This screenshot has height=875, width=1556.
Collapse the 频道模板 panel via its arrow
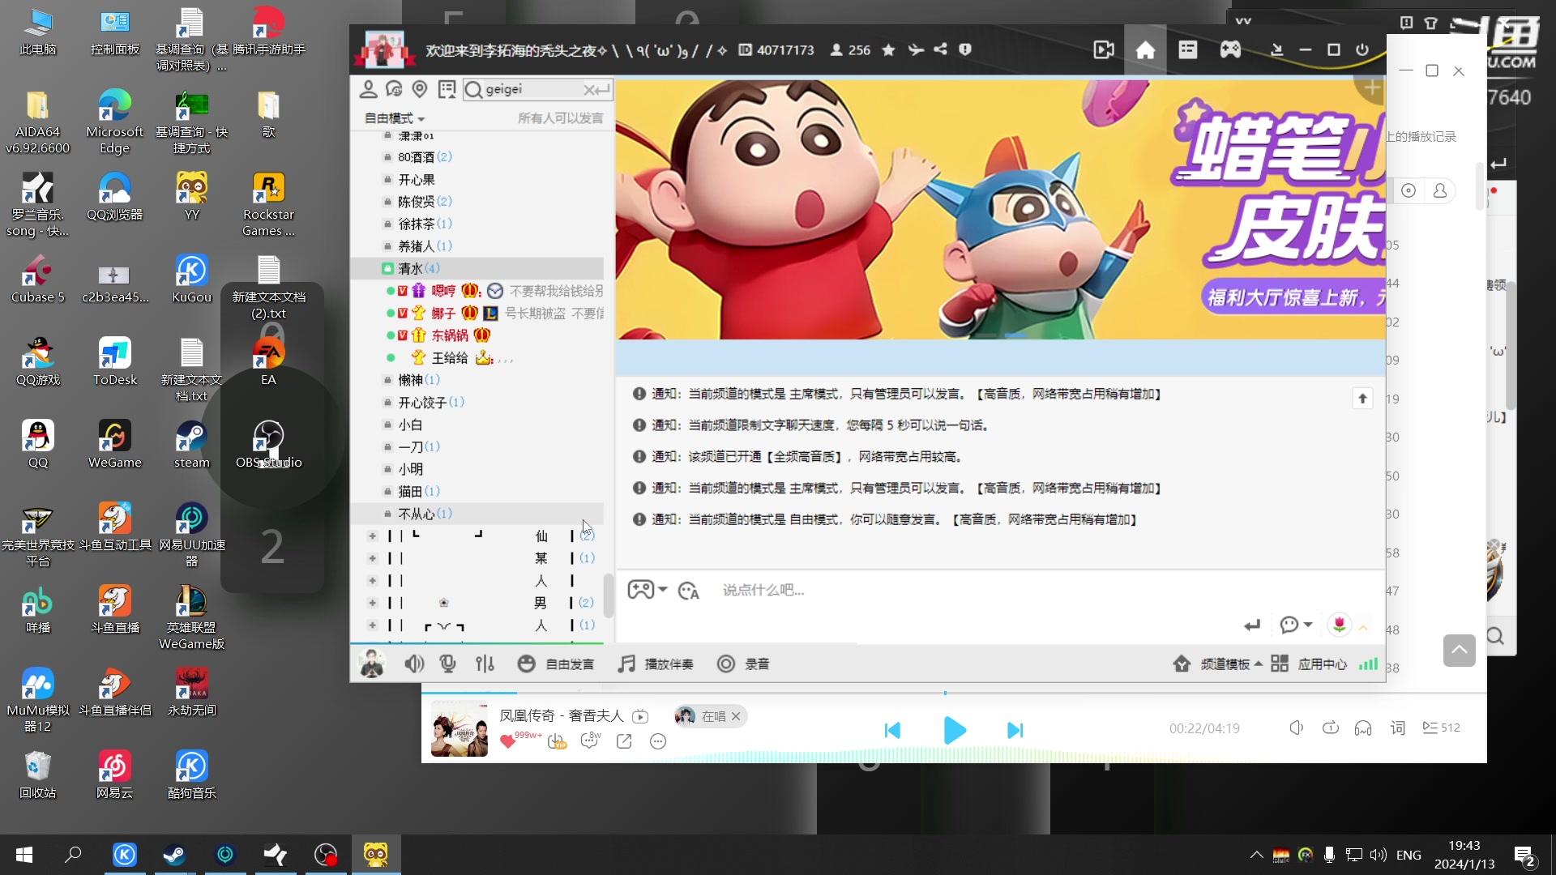pyautogui.click(x=1258, y=664)
